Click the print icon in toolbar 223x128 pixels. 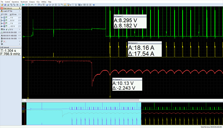[8, 5]
